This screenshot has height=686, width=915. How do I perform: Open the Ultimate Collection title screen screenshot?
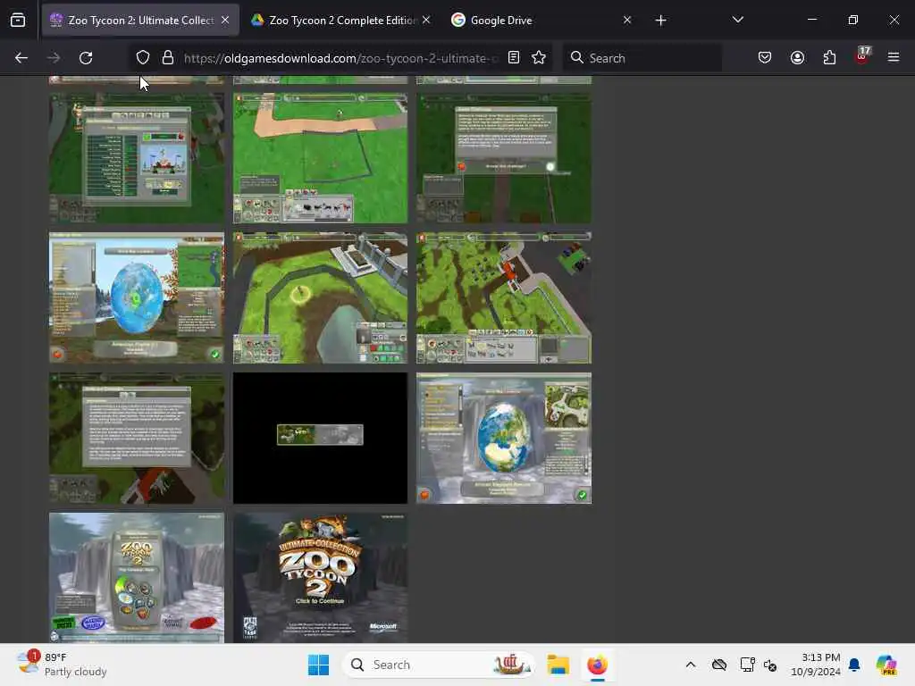point(321,578)
